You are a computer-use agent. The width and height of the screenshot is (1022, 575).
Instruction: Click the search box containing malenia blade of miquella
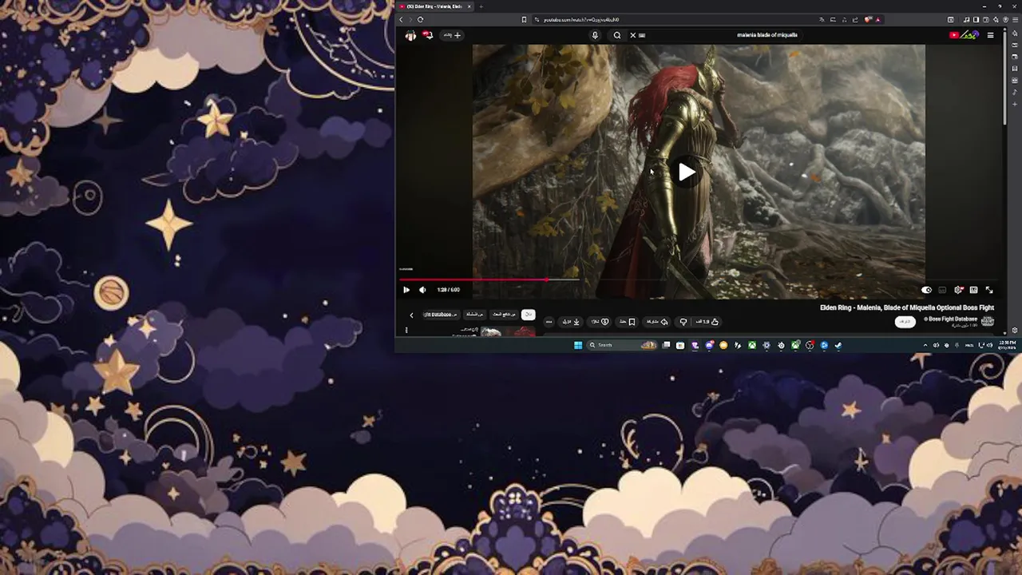click(723, 35)
